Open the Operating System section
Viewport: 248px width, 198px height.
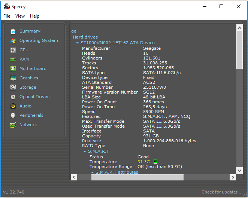[39, 40]
